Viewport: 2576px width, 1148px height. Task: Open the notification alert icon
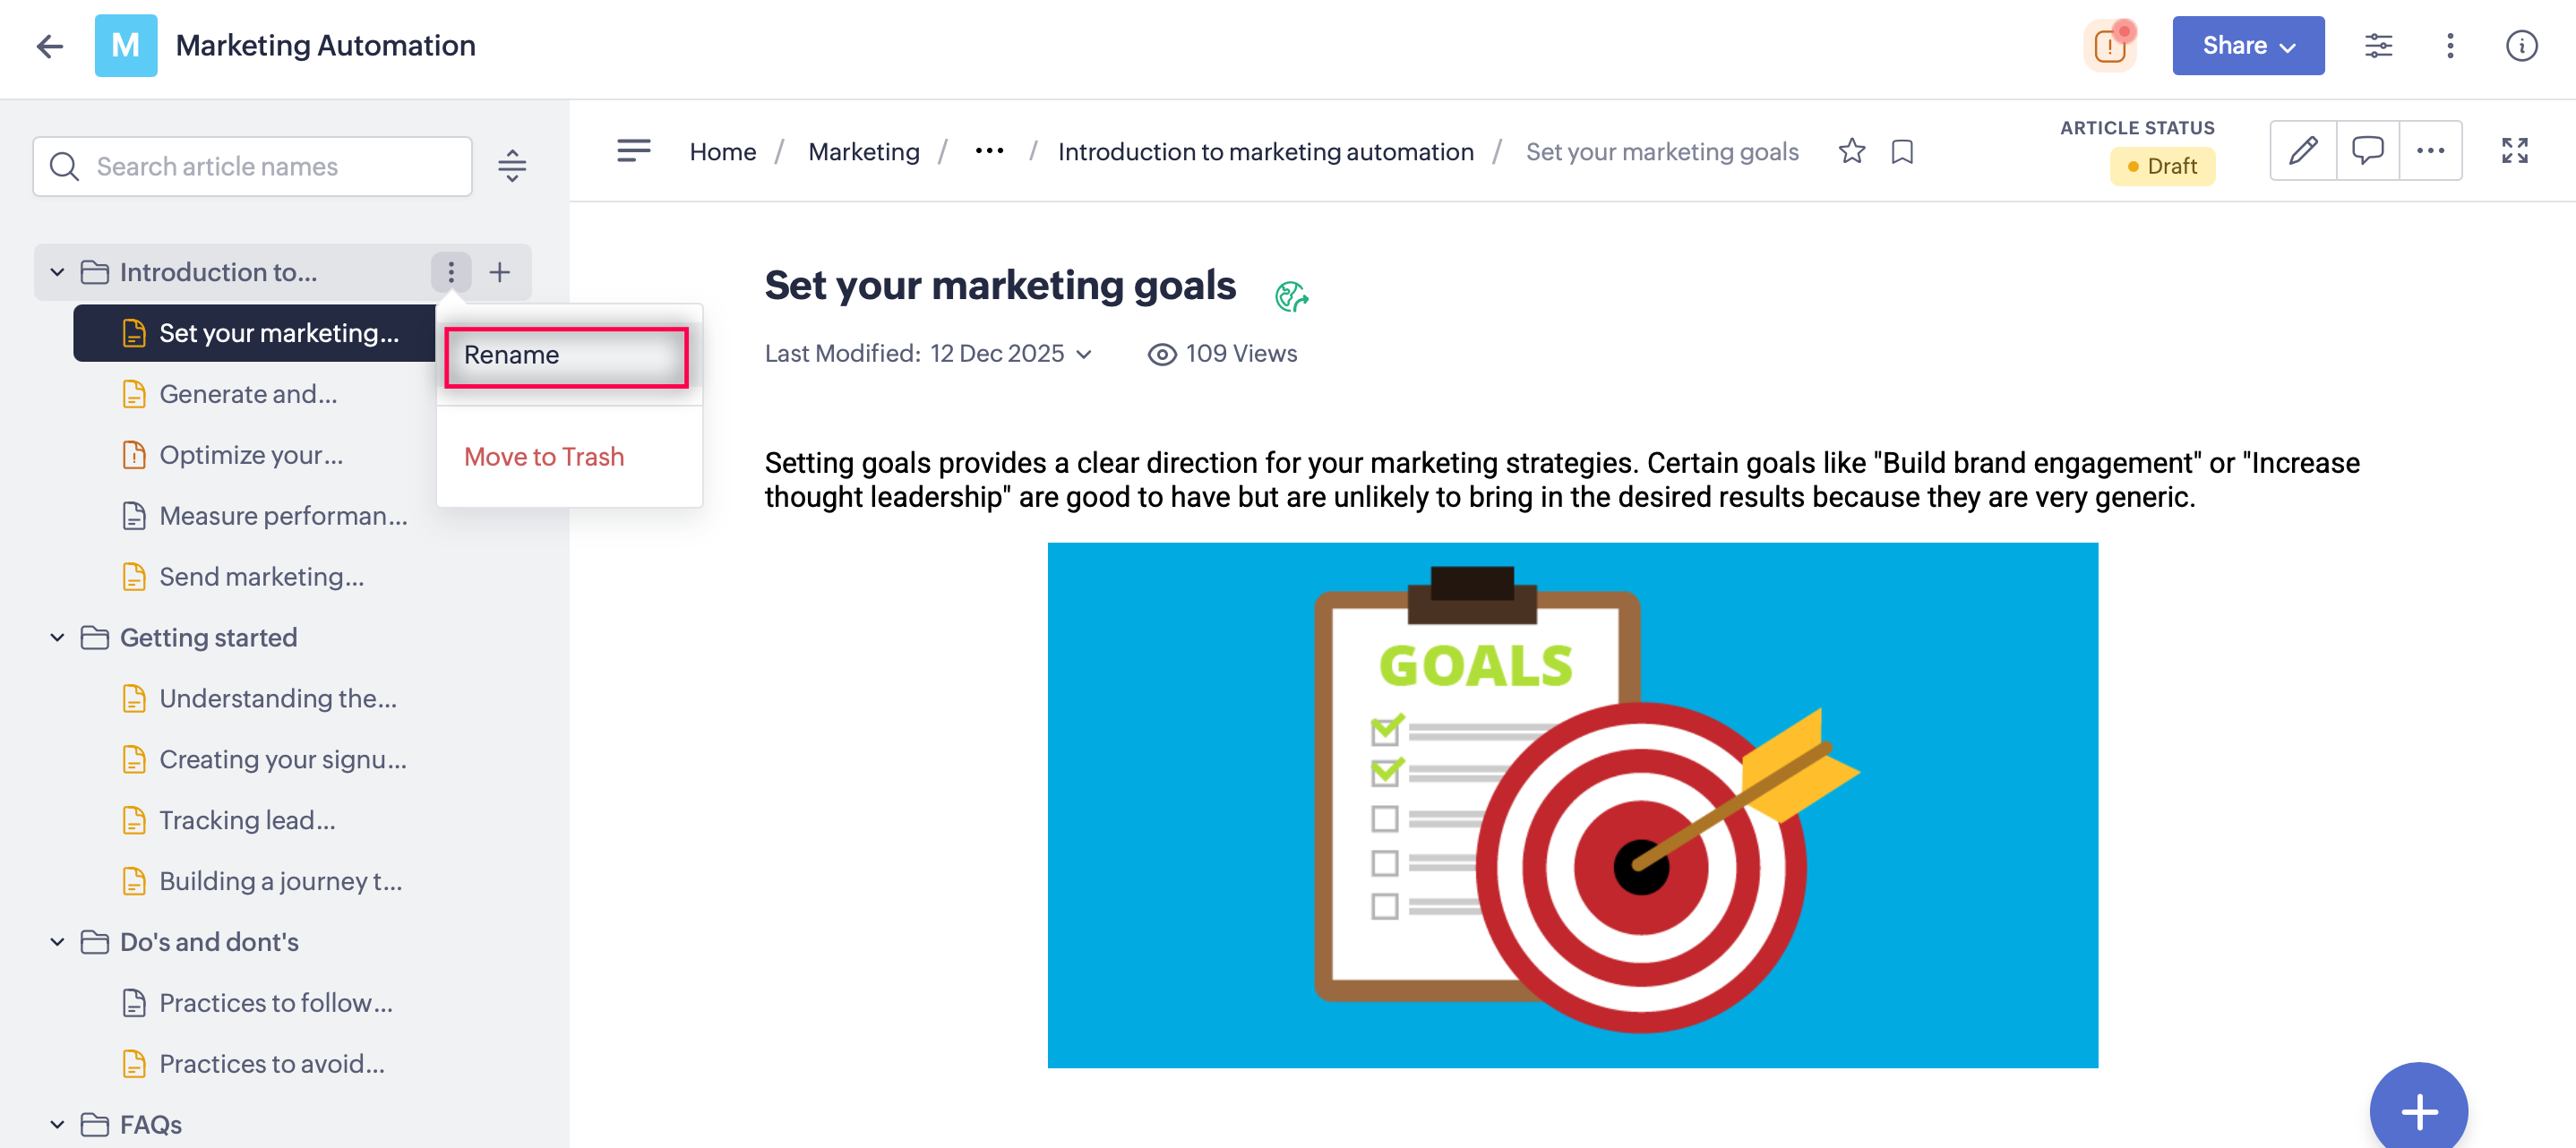[x=2109, y=46]
